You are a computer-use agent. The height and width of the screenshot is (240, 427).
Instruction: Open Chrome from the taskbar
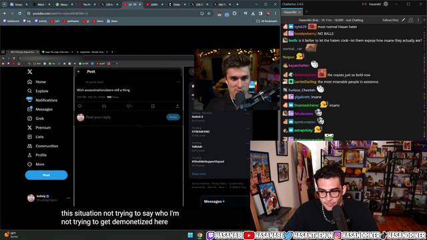(x=200, y=235)
